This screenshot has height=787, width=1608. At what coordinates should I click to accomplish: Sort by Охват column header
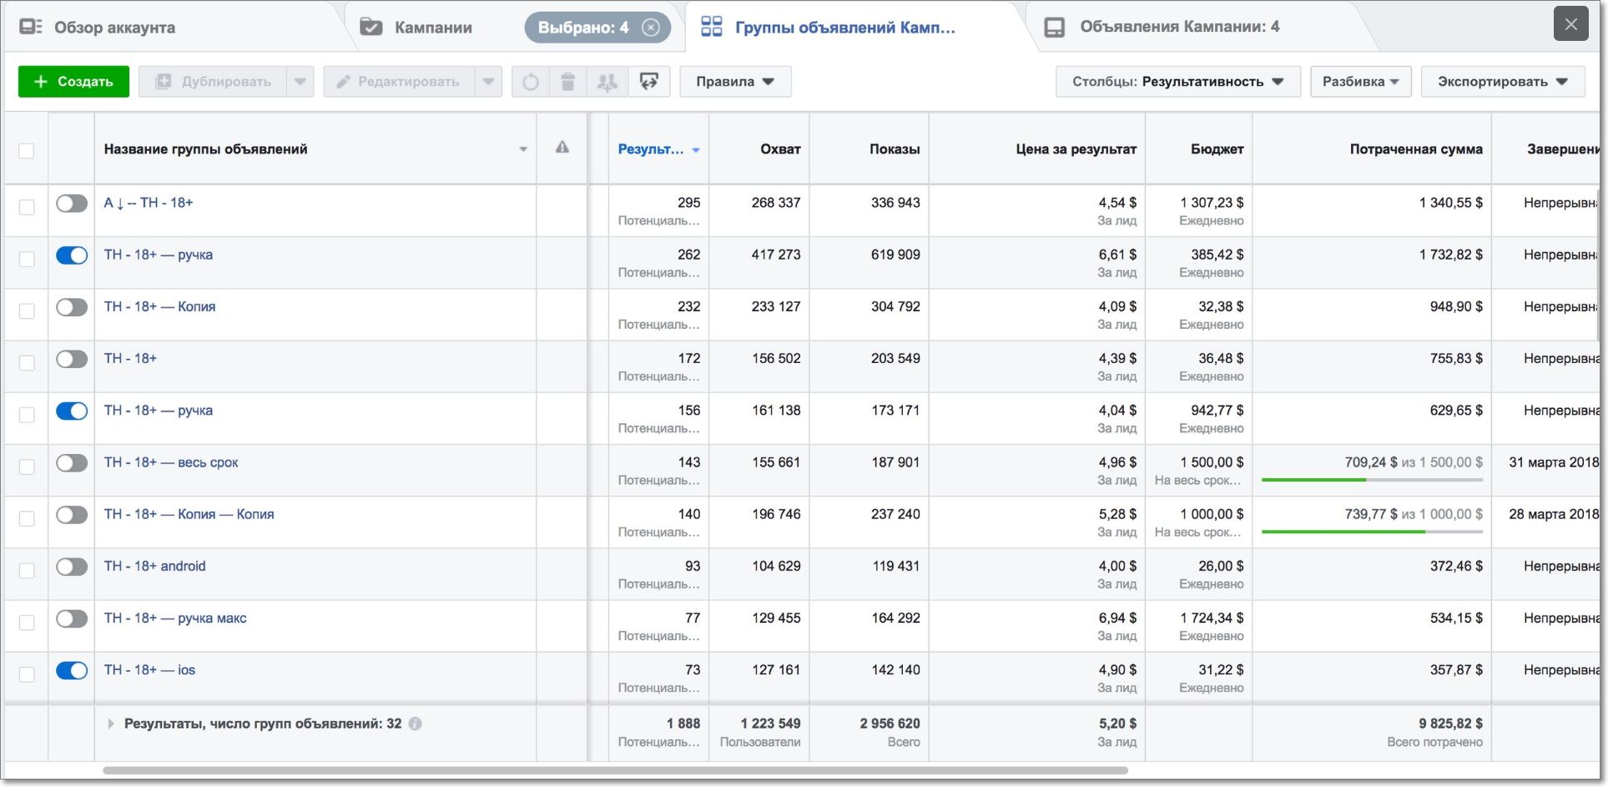pos(779,149)
